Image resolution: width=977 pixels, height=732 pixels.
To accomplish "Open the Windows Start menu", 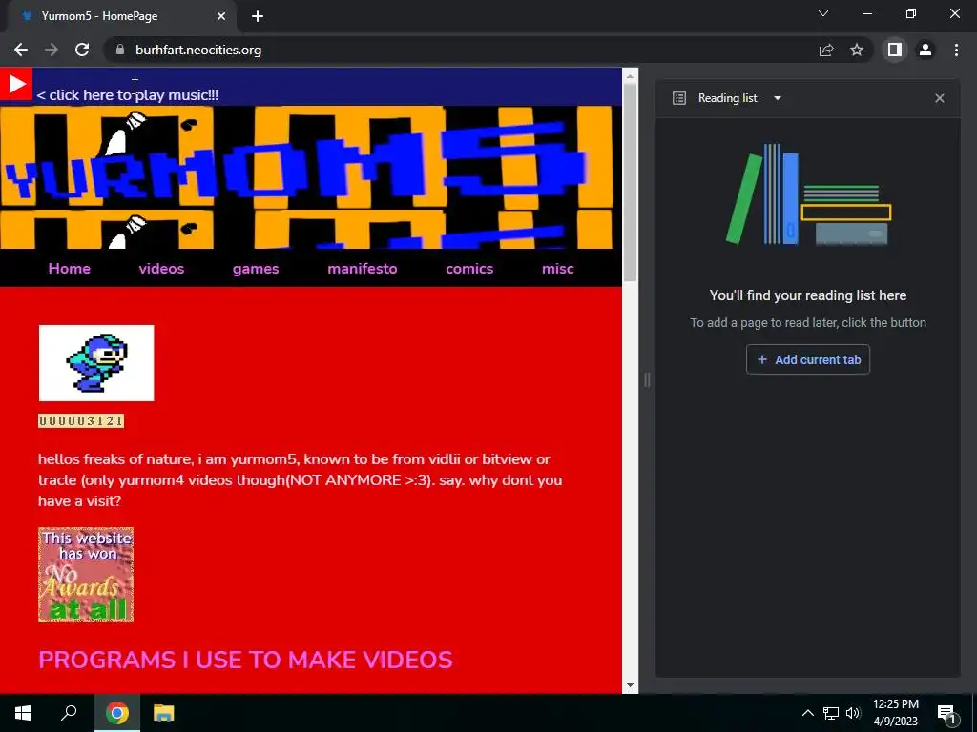I will [23, 713].
